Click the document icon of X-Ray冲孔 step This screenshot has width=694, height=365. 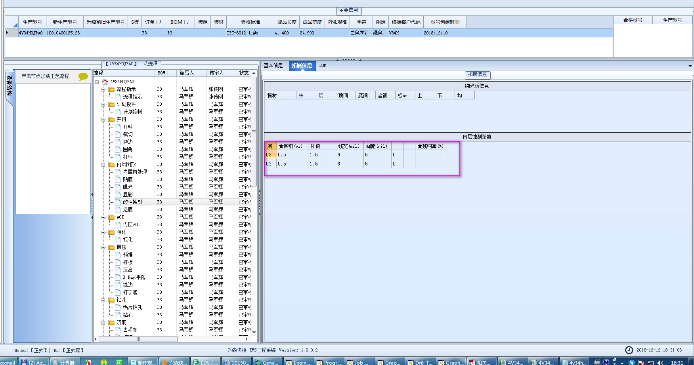118,277
